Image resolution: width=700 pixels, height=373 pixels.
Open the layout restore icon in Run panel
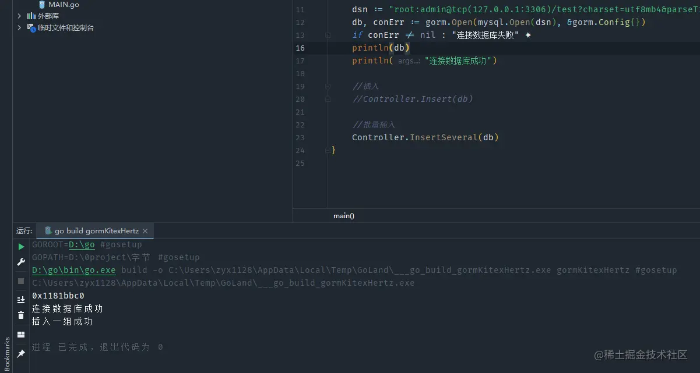pyautogui.click(x=21, y=335)
